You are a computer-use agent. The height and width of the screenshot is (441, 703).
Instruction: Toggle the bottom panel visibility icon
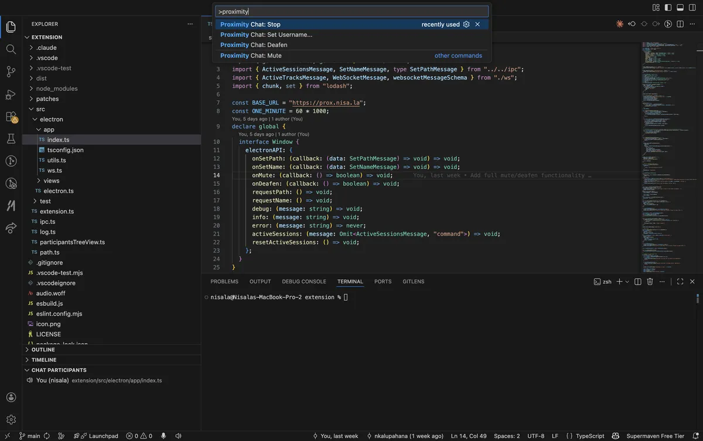(x=680, y=7)
